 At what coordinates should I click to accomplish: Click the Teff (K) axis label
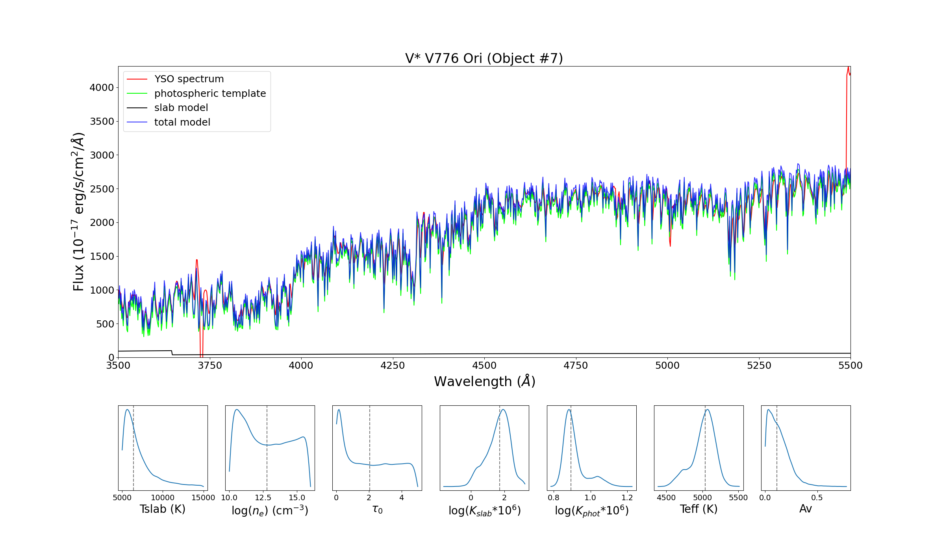699,509
